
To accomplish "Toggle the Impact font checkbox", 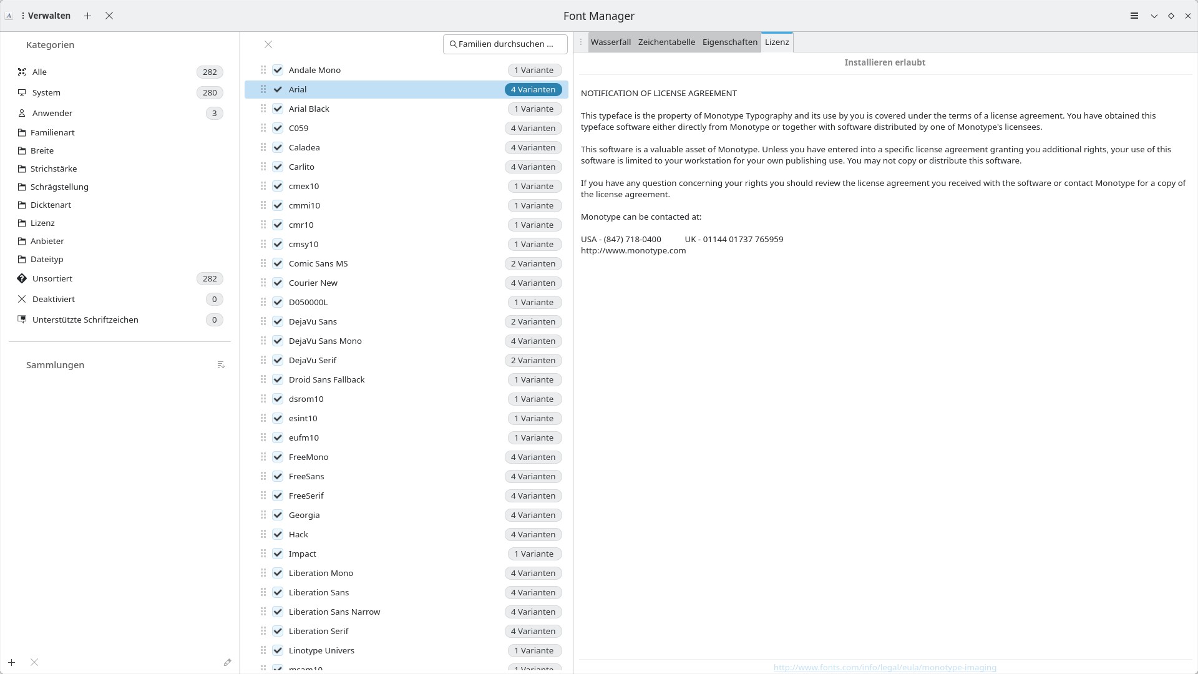I will 278,554.
